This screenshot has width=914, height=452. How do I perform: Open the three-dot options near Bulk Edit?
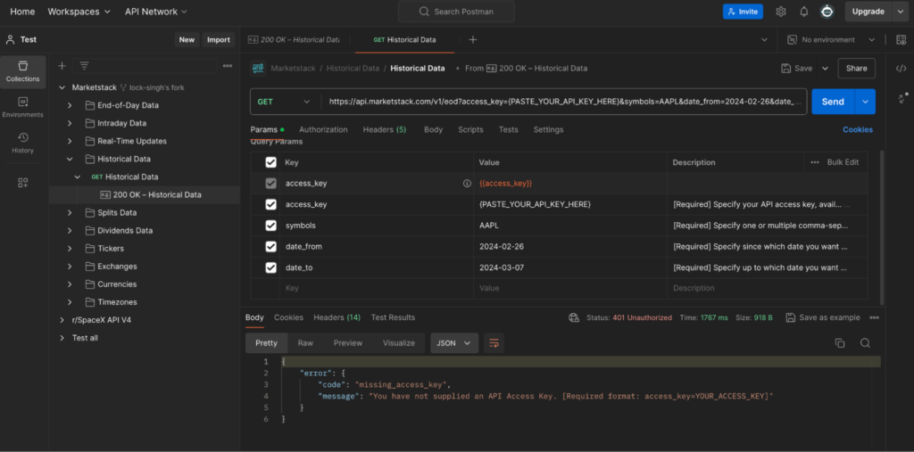click(814, 162)
